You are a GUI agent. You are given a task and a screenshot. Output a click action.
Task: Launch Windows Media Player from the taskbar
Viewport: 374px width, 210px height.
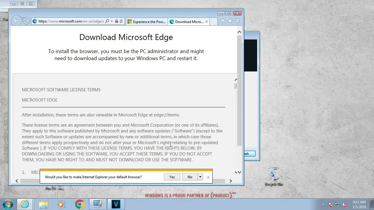pyautogui.click(x=61, y=204)
